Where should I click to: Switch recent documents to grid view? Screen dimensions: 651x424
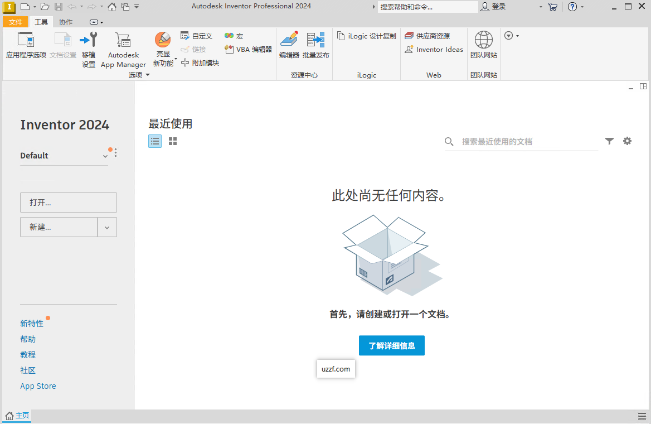coord(173,141)
